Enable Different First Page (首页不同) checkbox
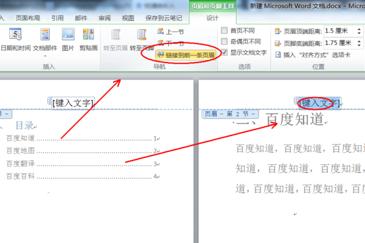This screenshot has height=243, width=365. [224, 30]
